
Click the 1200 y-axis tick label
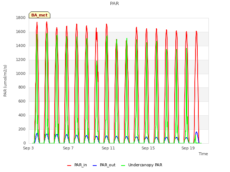[21, 59]
